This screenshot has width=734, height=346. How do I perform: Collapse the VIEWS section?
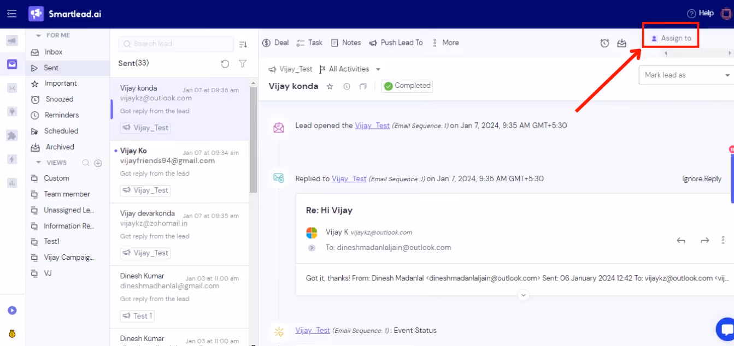tap(39, 163)
